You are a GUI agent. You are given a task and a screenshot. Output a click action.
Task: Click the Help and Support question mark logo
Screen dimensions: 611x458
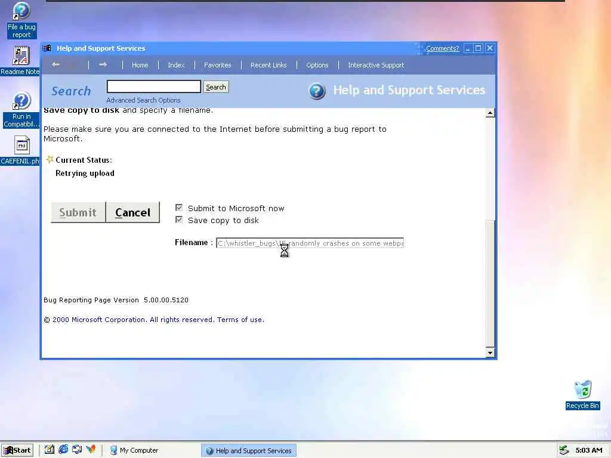click(x=317, y=91)
